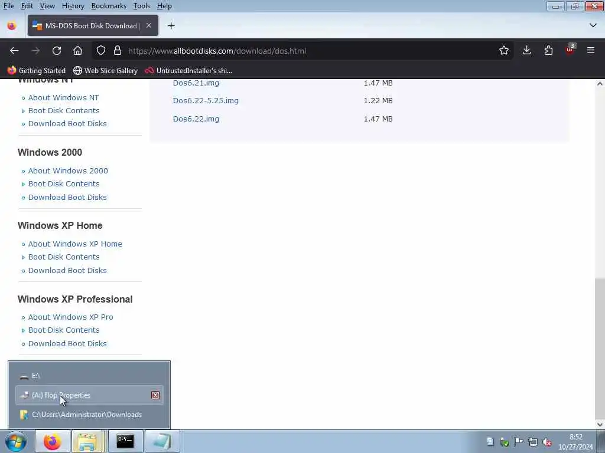Image resolution: width=605 pixels, height=453 pixels.
Task: Open About Windows XP Home link
Action: coord(75,244)
